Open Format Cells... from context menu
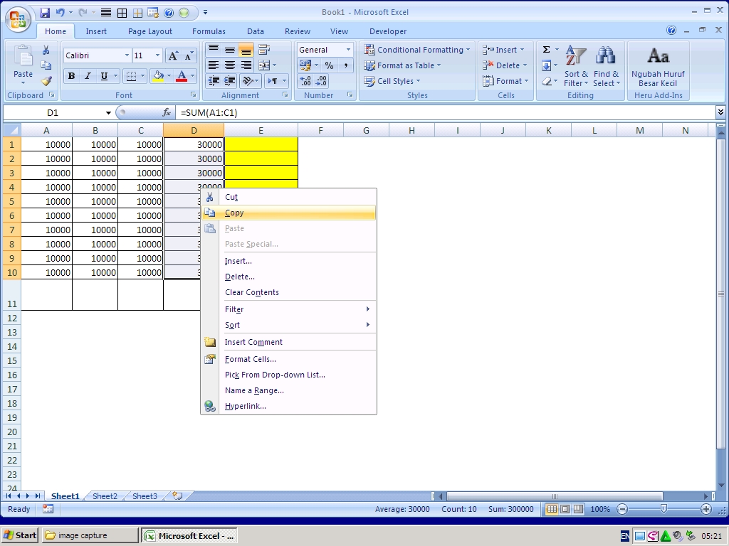729x546 pixels. 288,359
